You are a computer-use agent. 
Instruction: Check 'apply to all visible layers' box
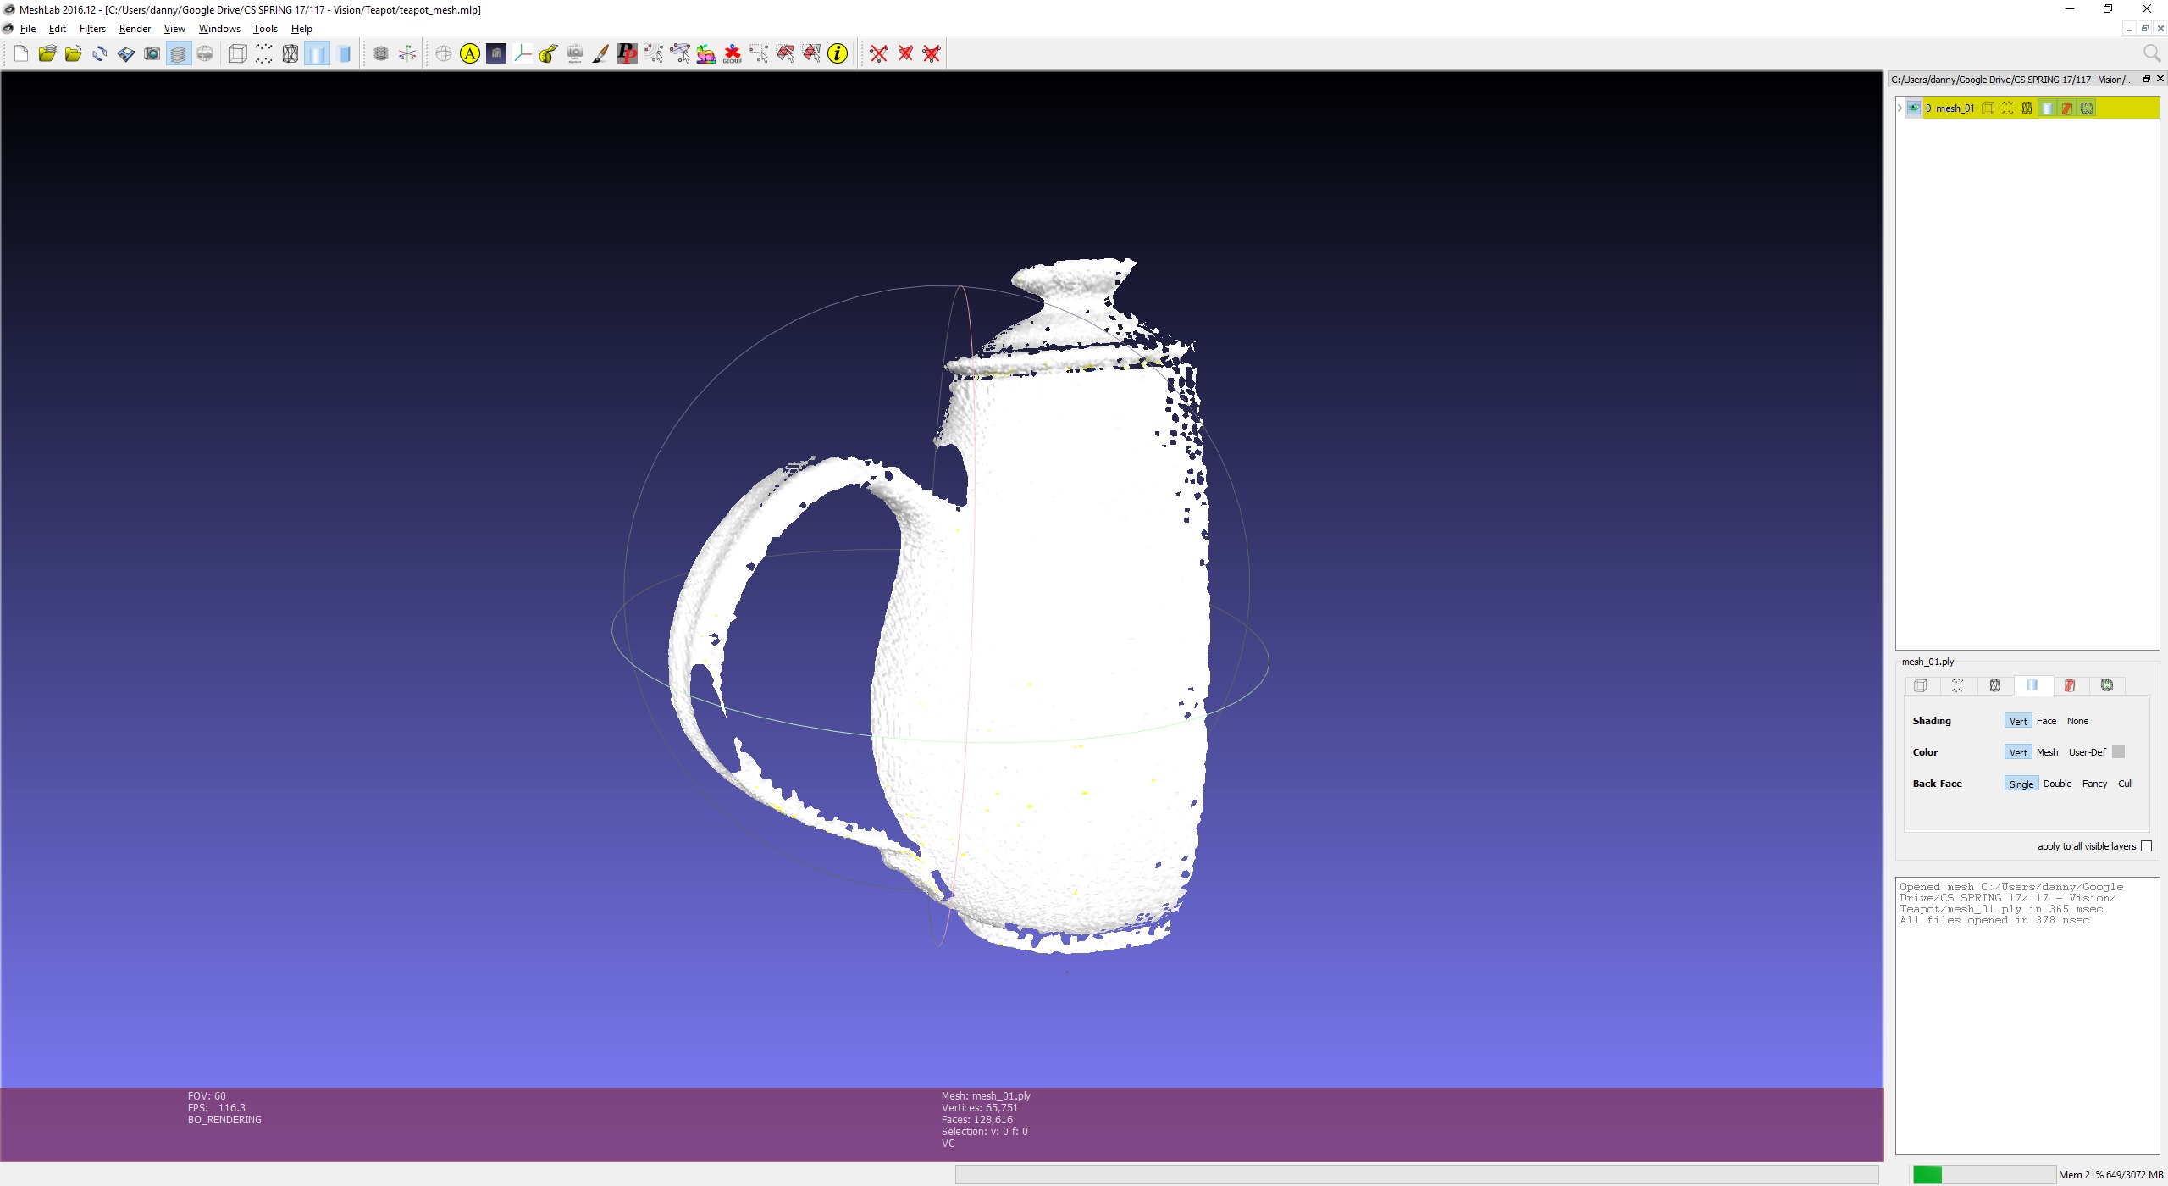pyautogui.click(x=2146, y=846)
